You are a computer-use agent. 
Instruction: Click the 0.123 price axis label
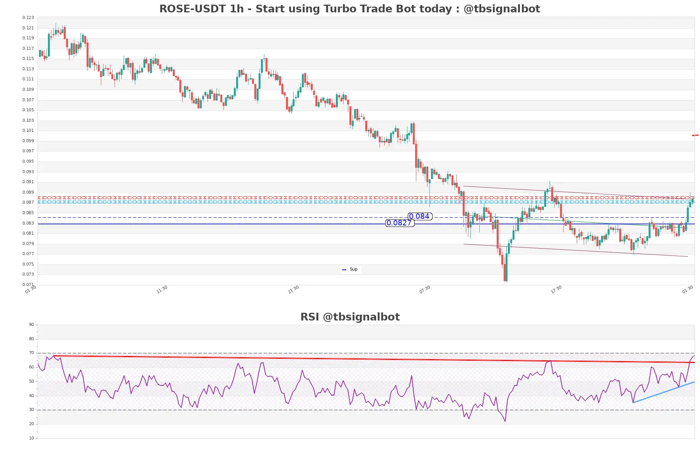click(28, 17)
